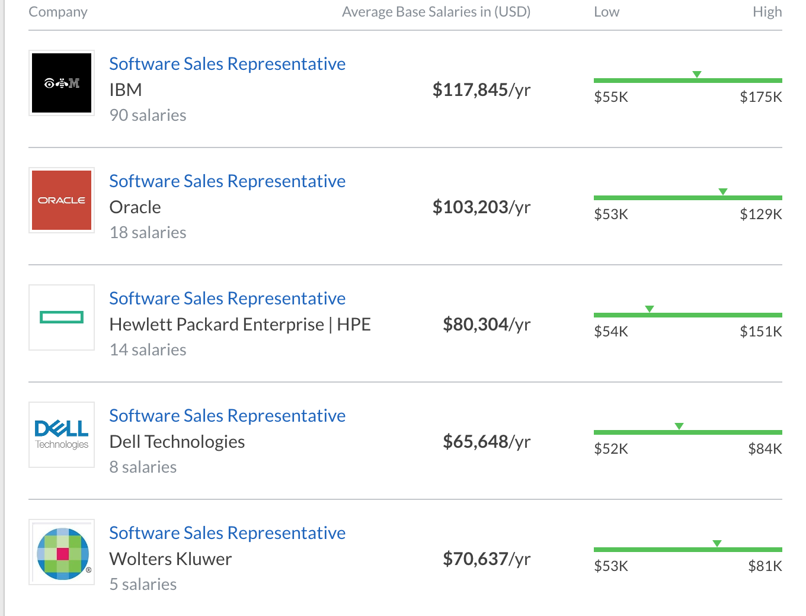Click the Wolters Kluwer salary range marker

[717, 544]
